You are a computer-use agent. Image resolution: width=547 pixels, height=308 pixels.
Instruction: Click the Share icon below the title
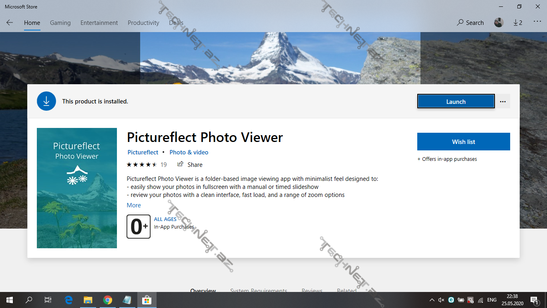(x=181, y=164)
